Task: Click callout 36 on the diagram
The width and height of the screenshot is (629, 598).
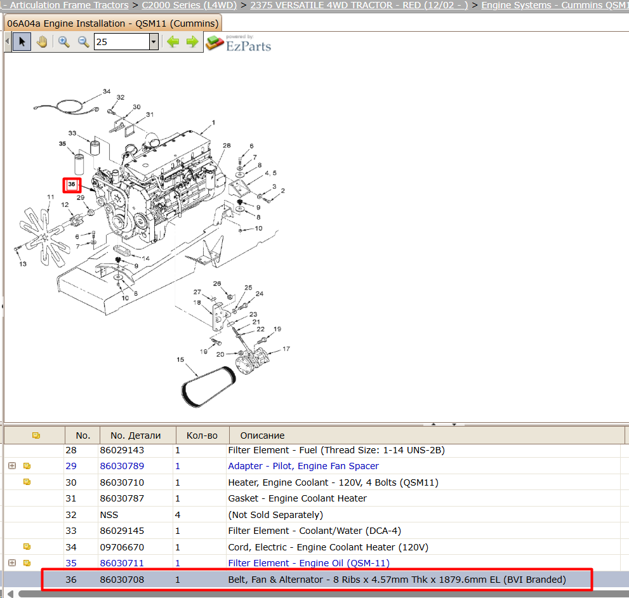Action: [x=72, y=185]
